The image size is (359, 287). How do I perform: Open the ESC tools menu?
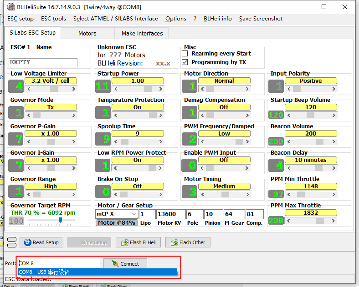tap(53, 19)
